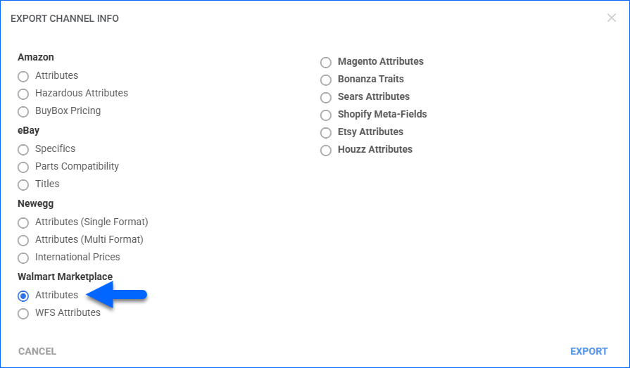Choose Etsy Attributes radio button

point(326,132)
